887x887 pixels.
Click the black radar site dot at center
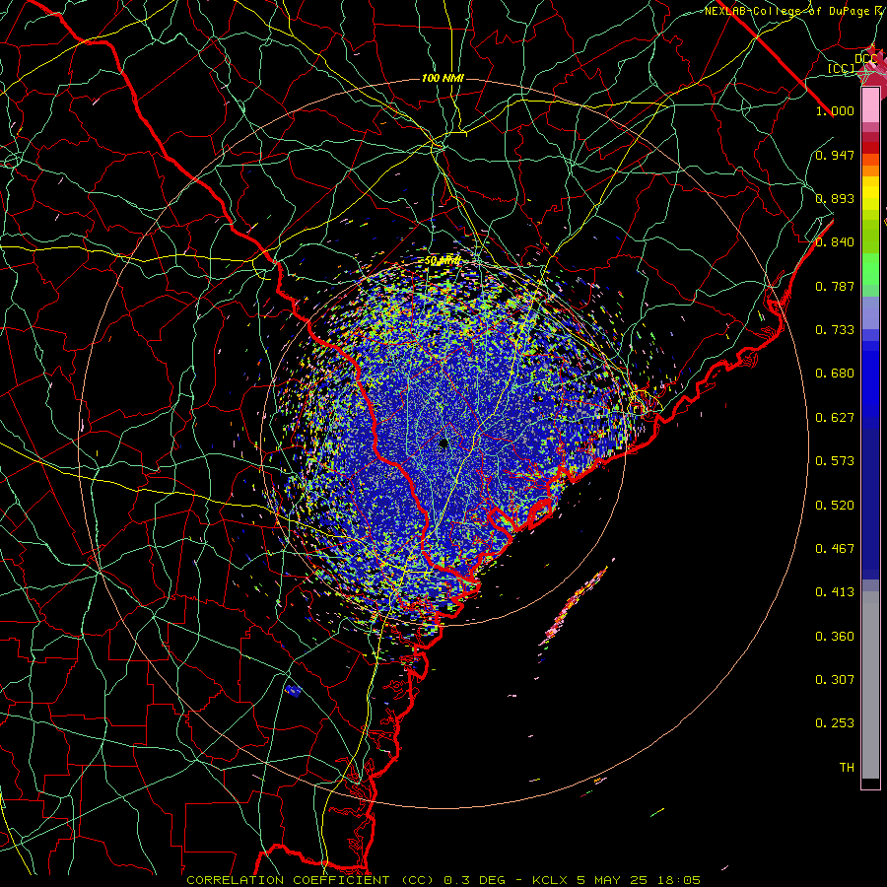[443, 443]
